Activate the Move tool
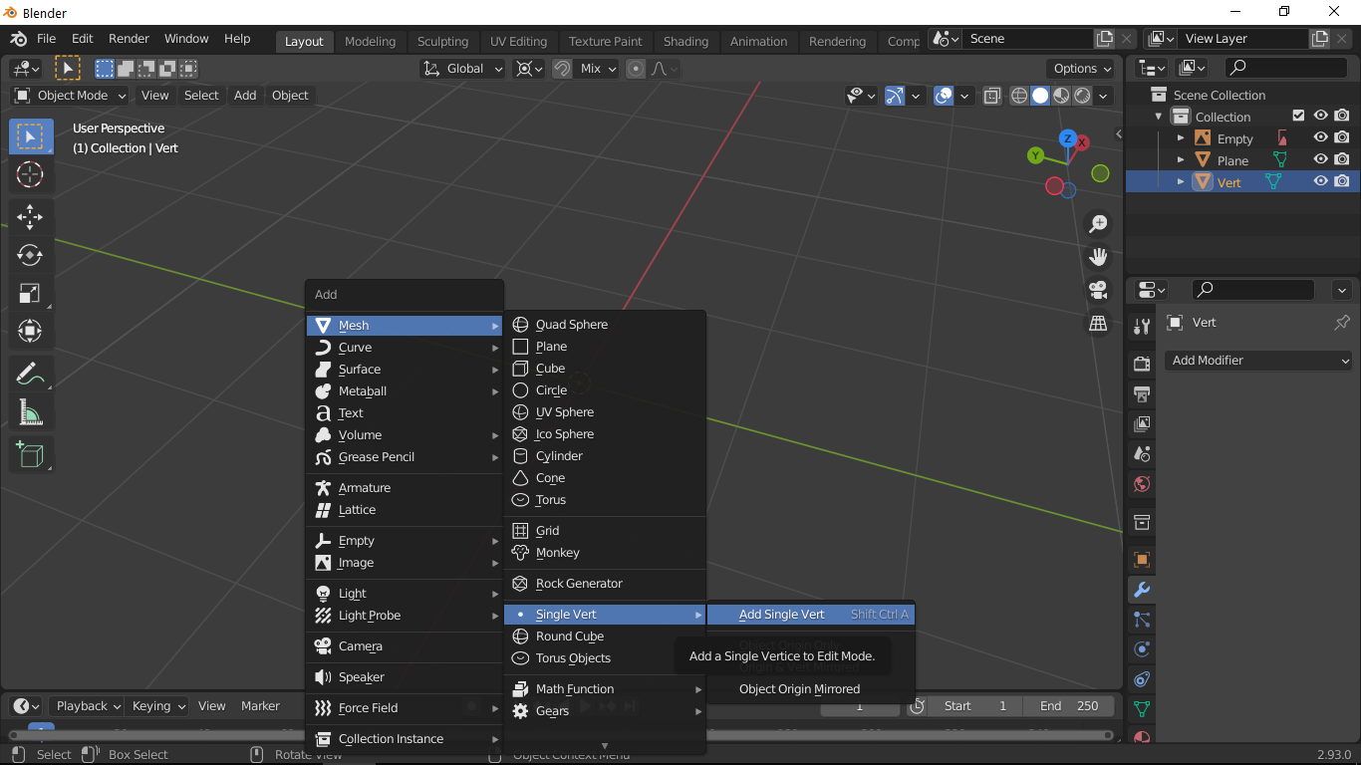The height and width of the screenshot is (765, 1361). tap(30, 216)
